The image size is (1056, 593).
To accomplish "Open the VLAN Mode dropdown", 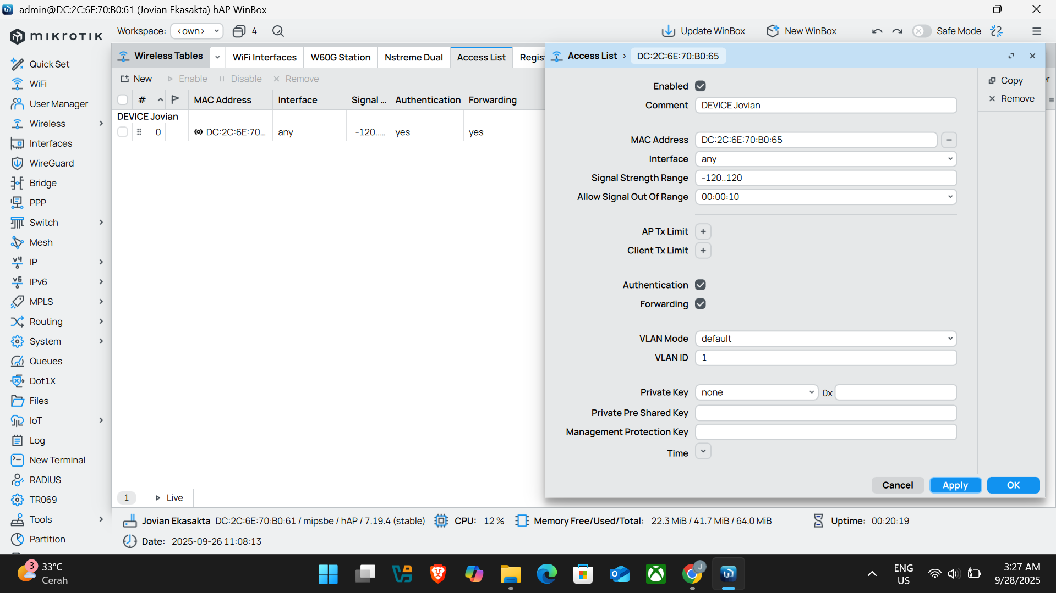I will [826, 339].
